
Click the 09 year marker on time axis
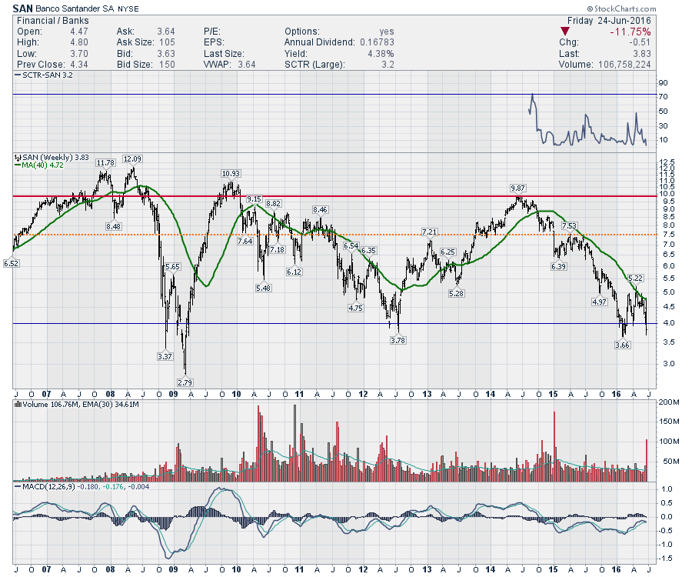point(173,395)
